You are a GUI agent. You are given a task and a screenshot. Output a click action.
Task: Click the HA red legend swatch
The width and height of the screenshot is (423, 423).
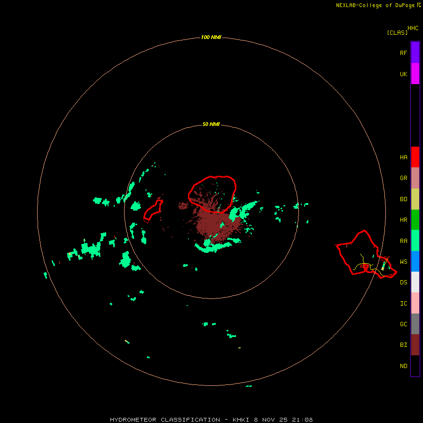pyautogui.click(x=415, y=157)
